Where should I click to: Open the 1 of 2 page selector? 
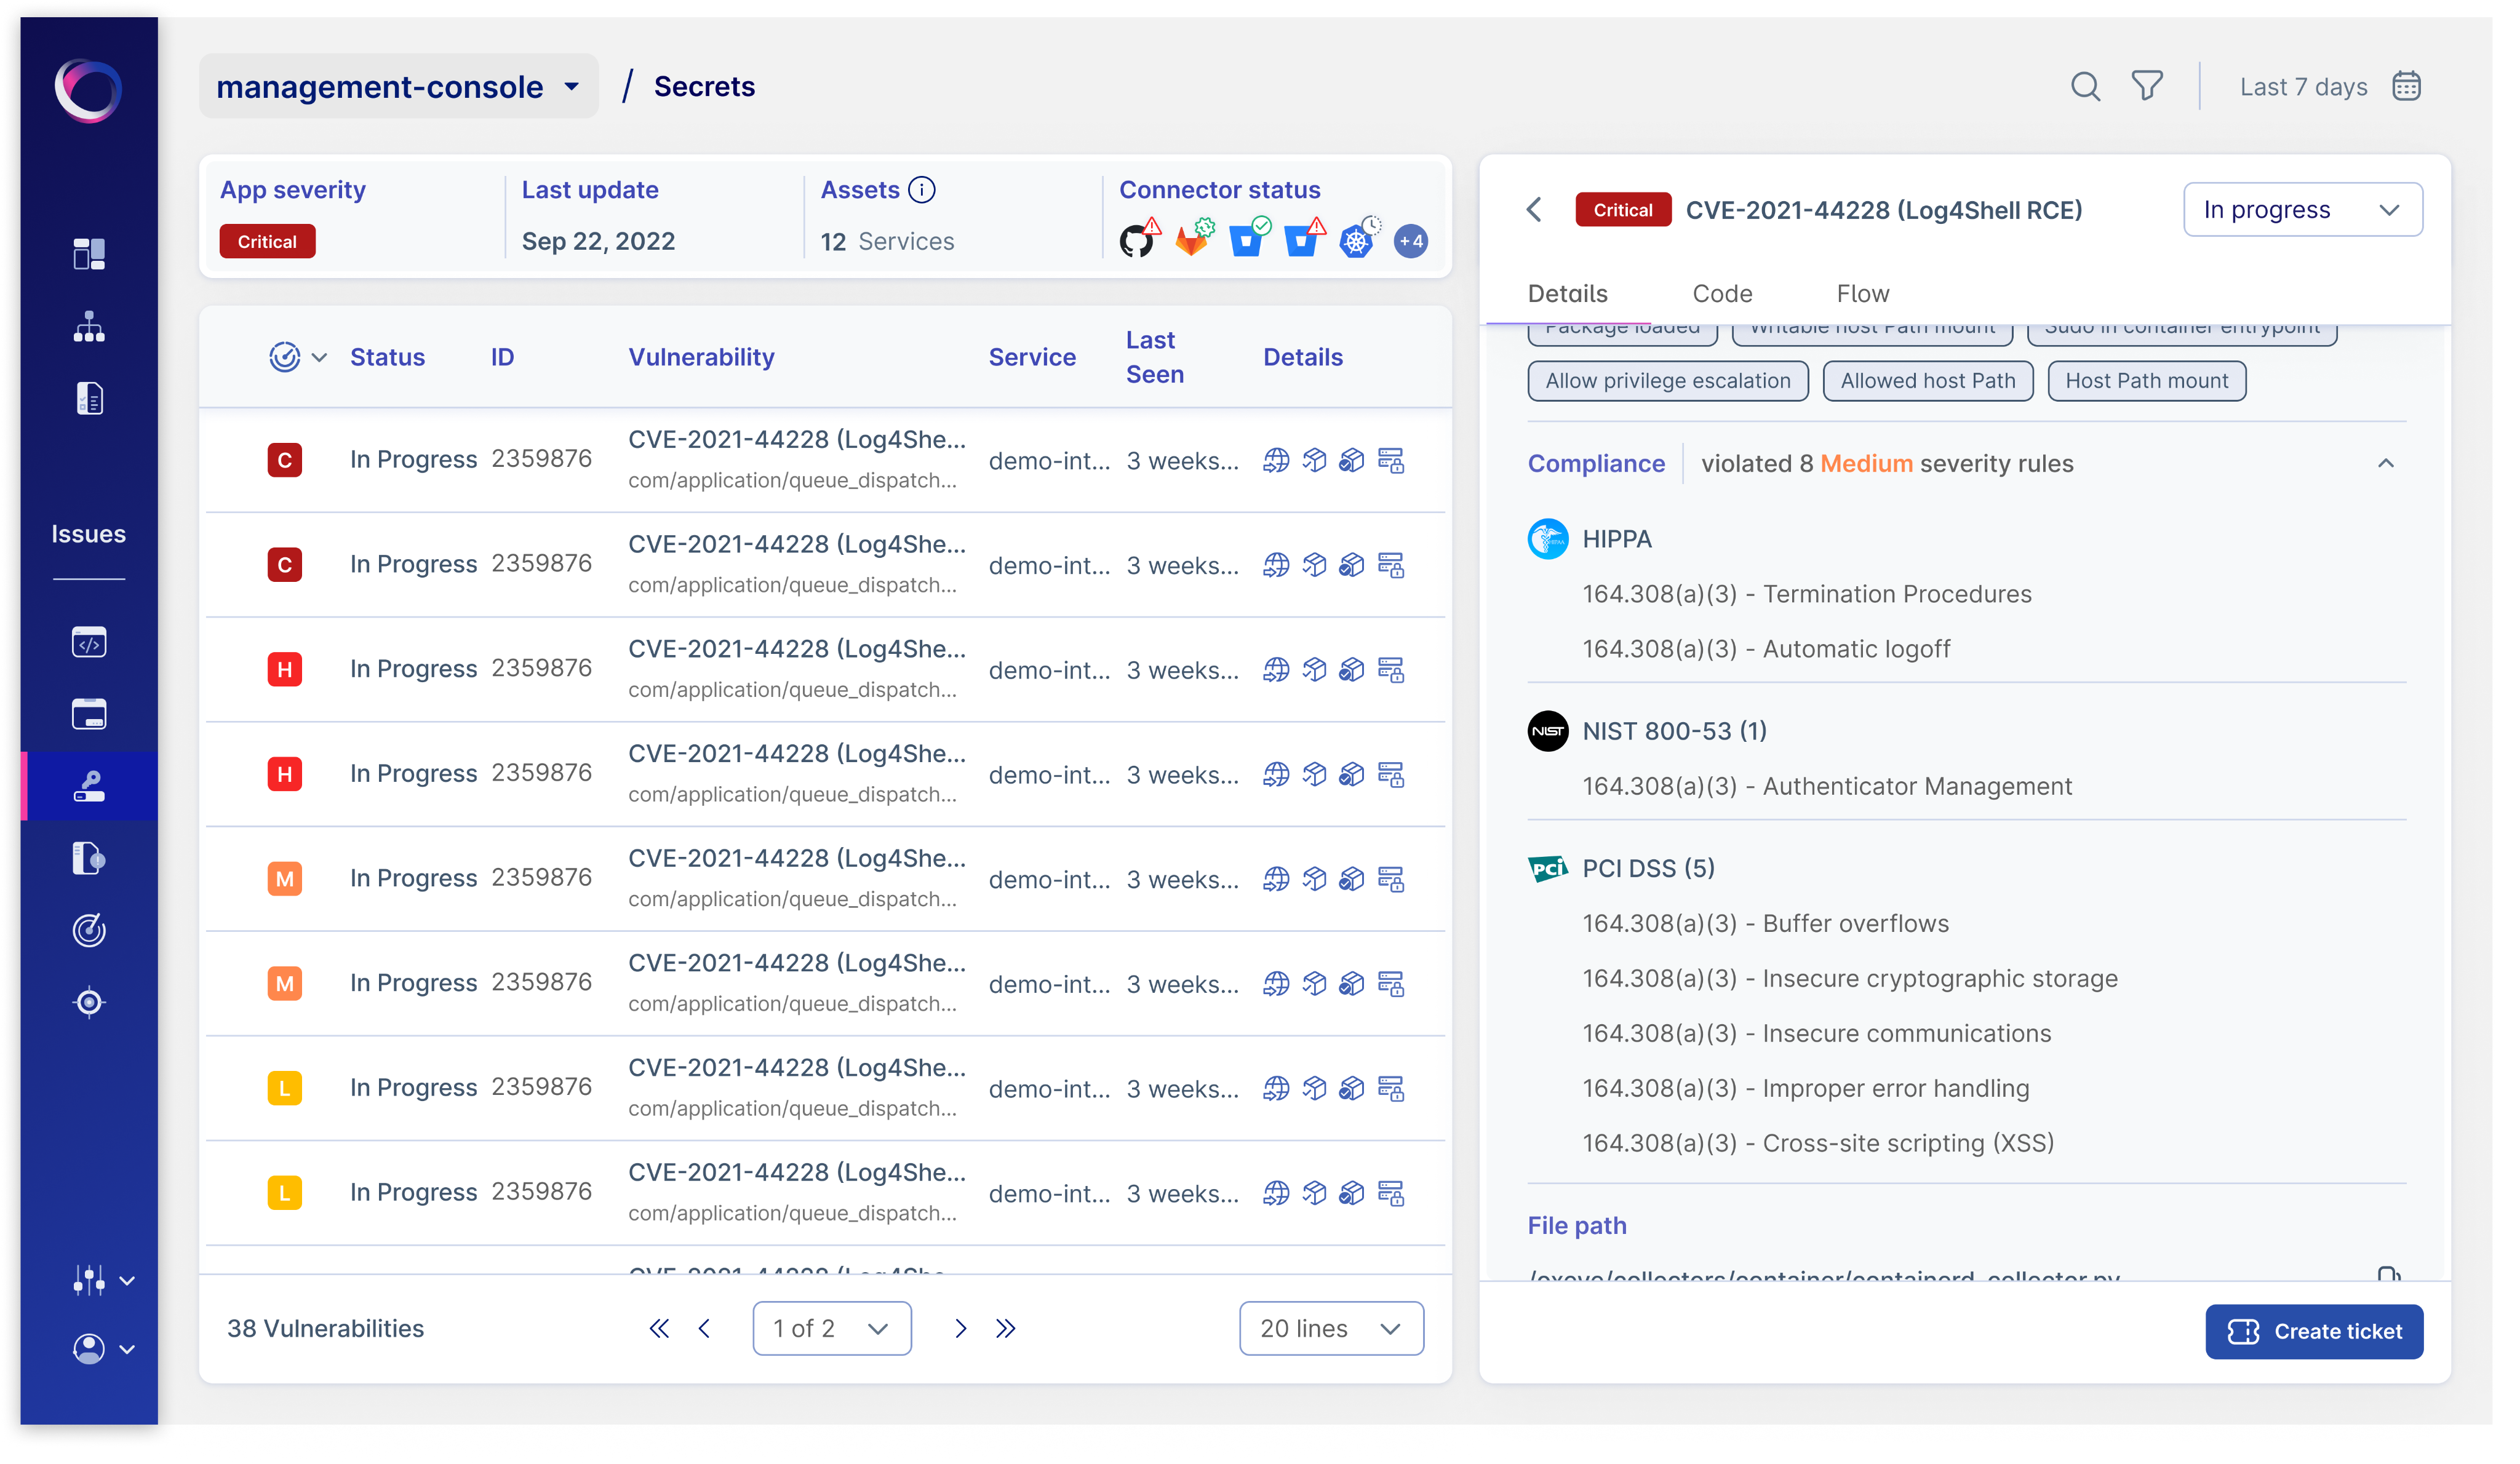(832, 1328)
